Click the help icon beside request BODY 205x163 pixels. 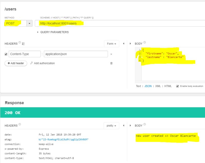[144, 42]
